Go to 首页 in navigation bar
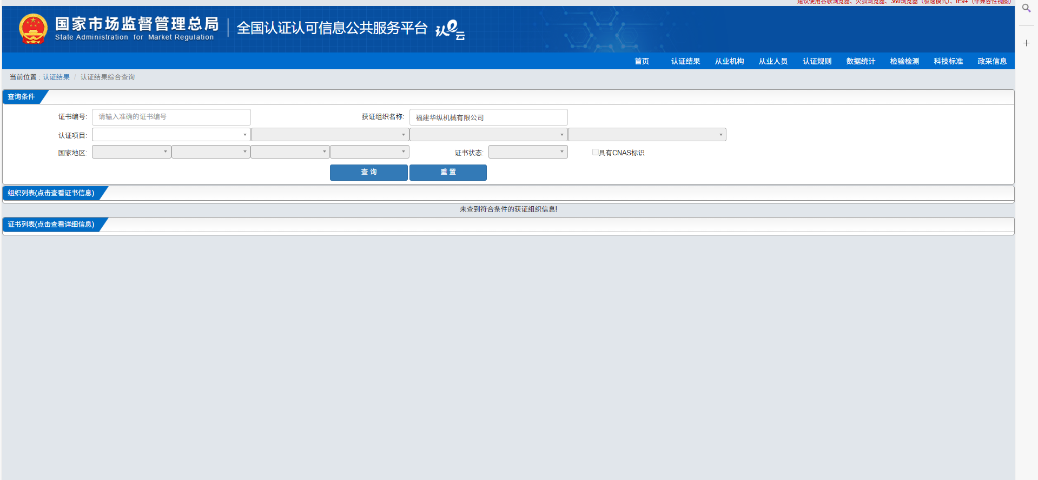 (642, 61)
